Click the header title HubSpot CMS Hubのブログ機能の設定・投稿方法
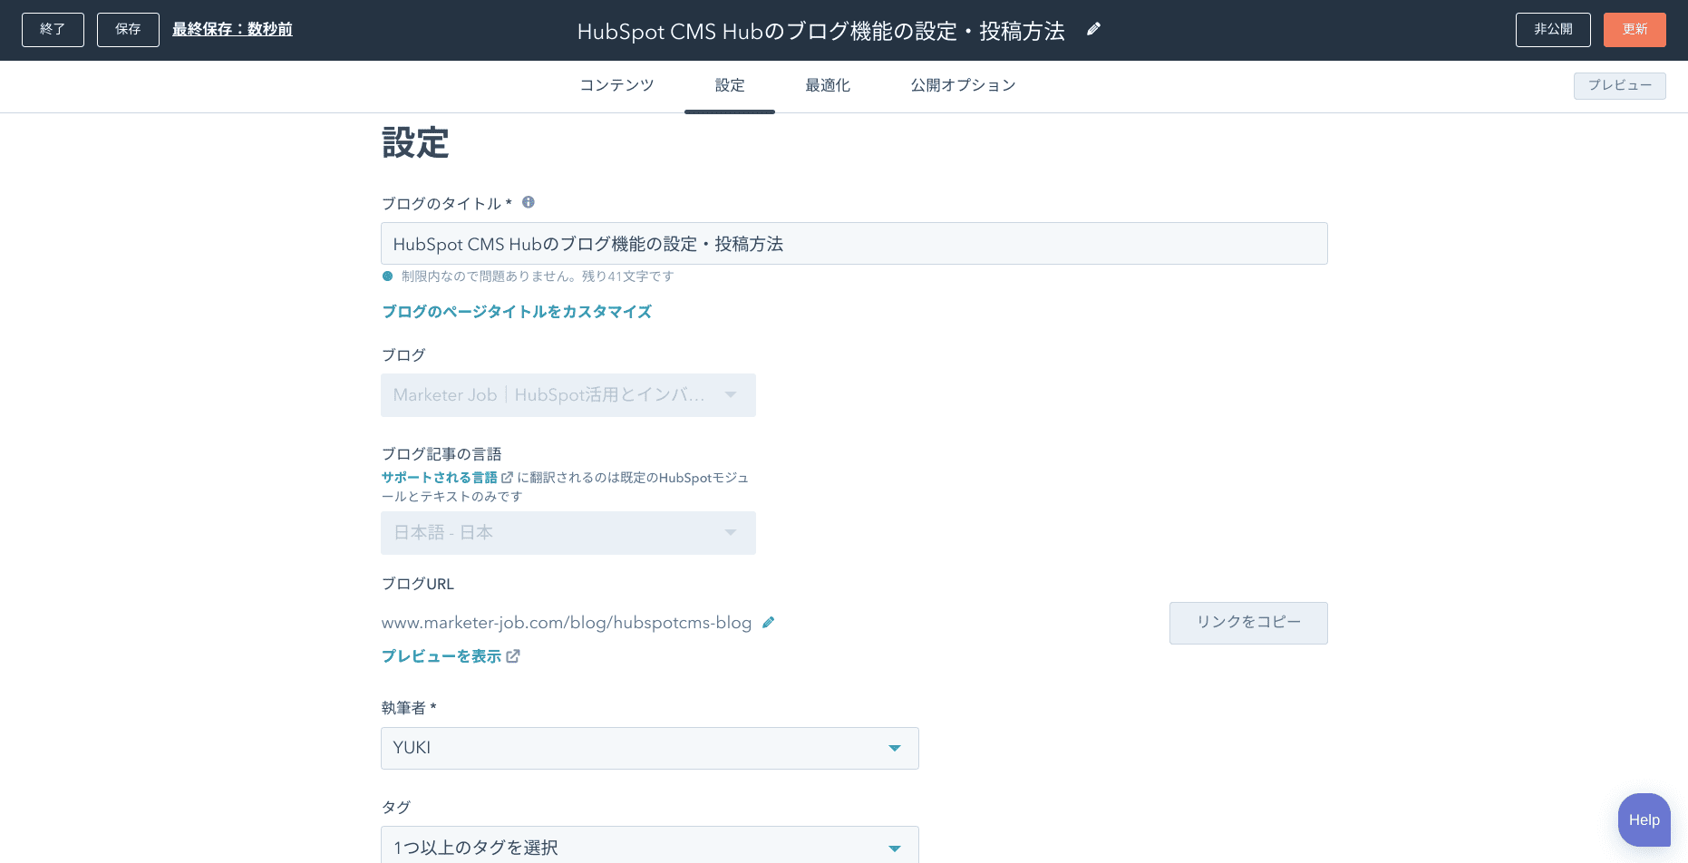 (821, 31)
